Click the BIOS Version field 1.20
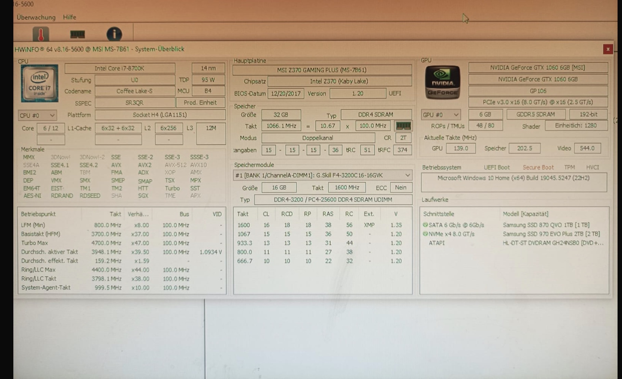 pos(358,94)
